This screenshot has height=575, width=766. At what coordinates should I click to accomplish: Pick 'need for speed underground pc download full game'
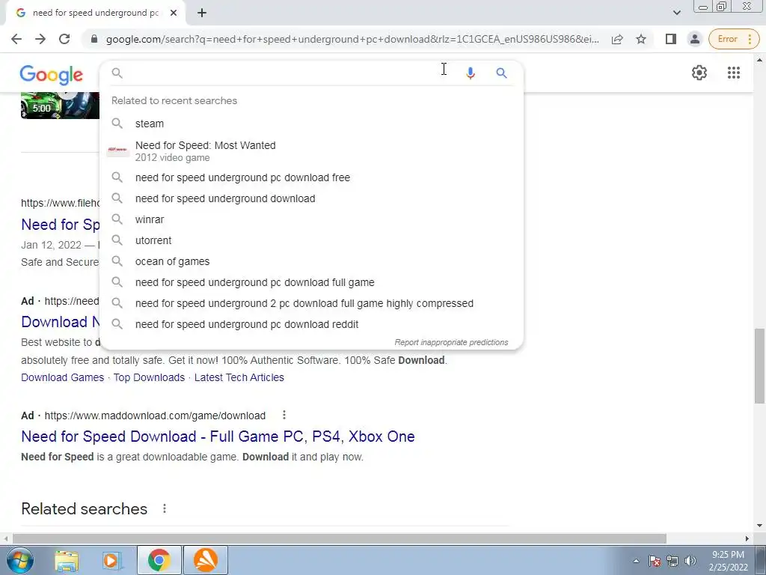311,282
